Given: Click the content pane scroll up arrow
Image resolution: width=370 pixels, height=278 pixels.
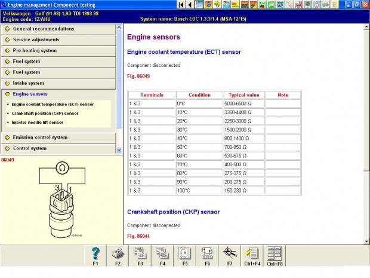Looking at the screenshot, I should [366, 27].
